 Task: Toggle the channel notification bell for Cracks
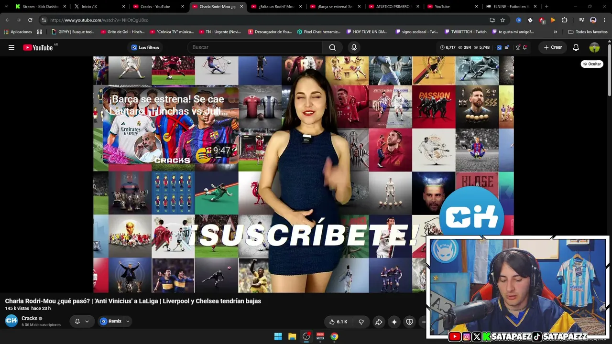[77, 322]
